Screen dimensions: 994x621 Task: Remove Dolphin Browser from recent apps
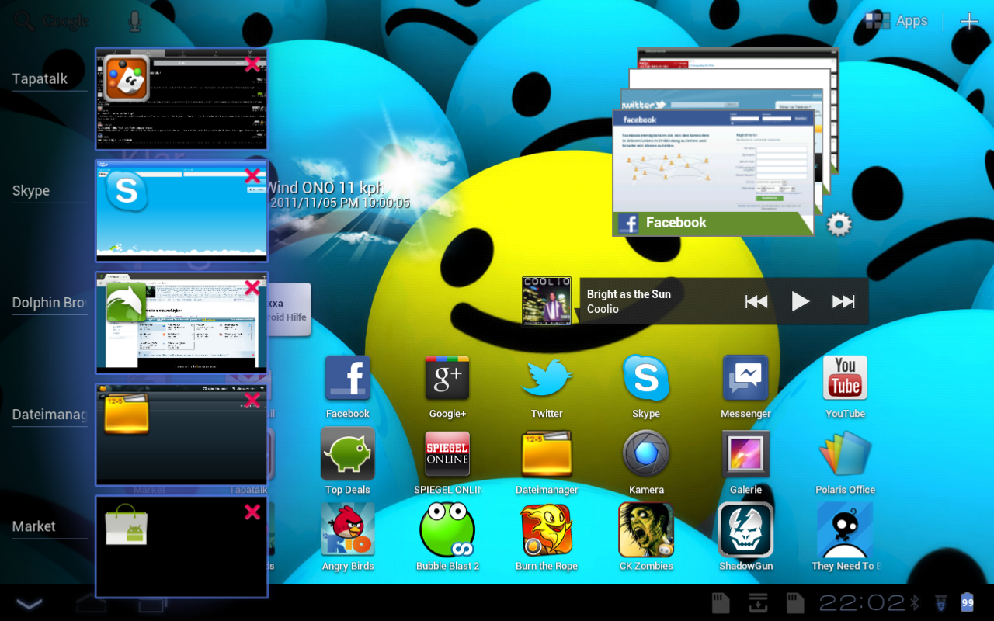coord(252,288)
